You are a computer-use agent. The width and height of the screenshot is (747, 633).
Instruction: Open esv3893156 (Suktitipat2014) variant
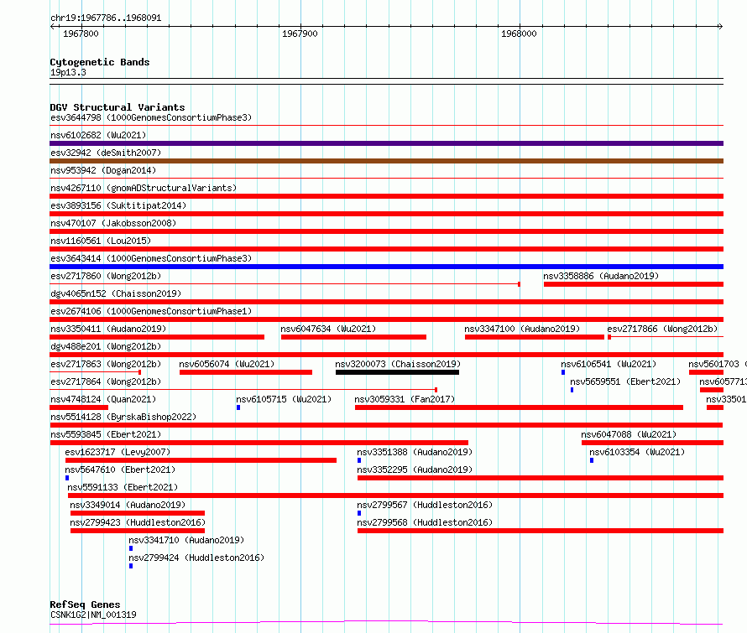coord(118,205)
